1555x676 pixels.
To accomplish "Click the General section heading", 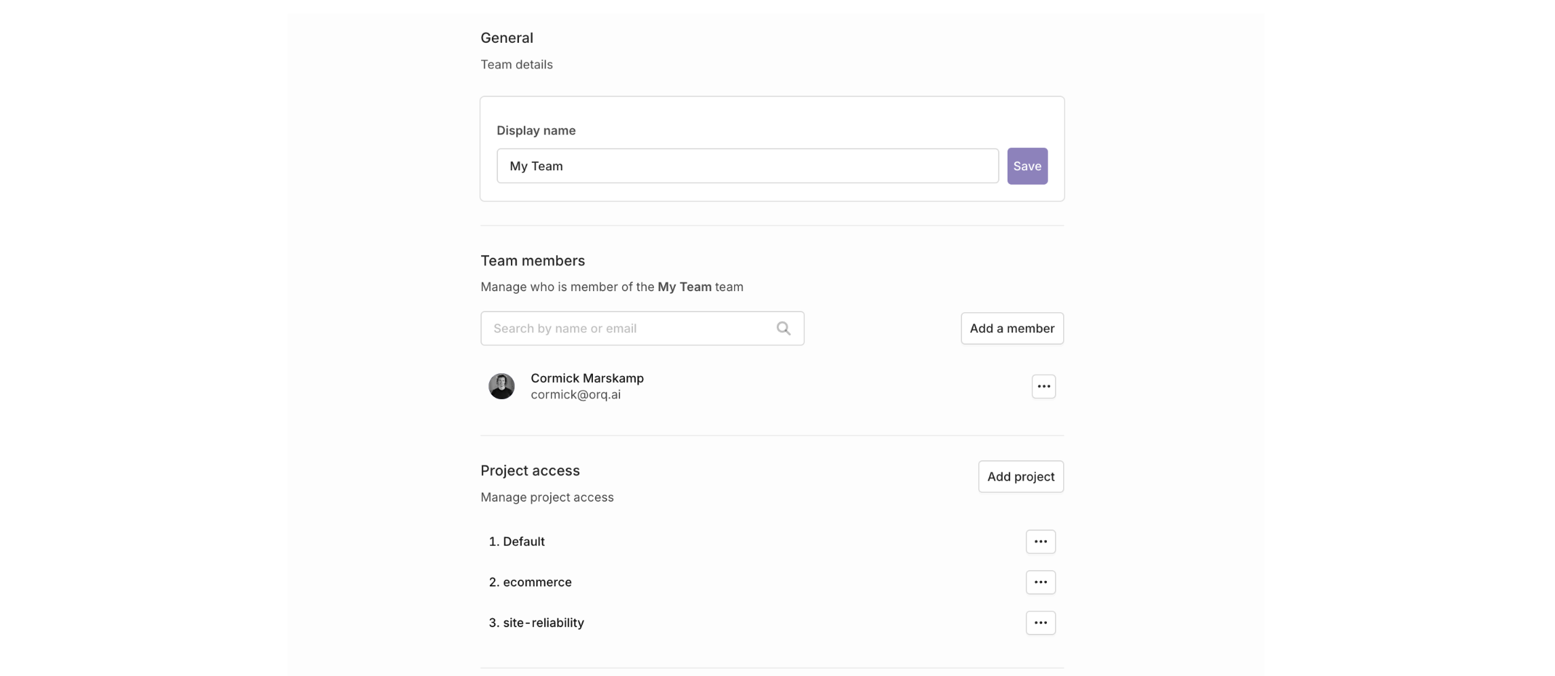I will [507, 38].
